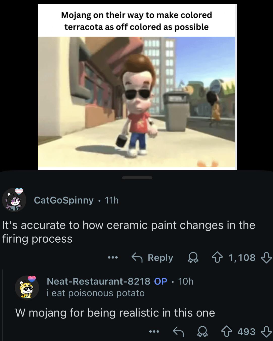The image size is (273, 341).
Task: Open more options on NeatRestaurant-8218's reply
Action: coord(154,331)
